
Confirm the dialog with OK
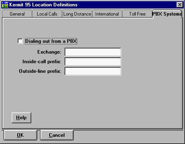[20, 135]
